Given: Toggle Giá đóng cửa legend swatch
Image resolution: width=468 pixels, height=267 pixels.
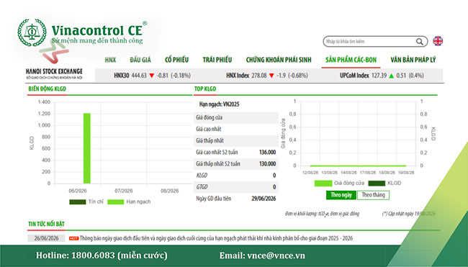Looking at the screenshot, I should (323, 184).
